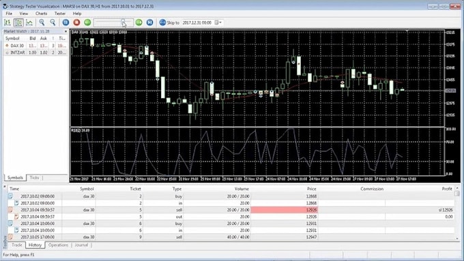Click the green button right of speed slider

tap(139, 22)
